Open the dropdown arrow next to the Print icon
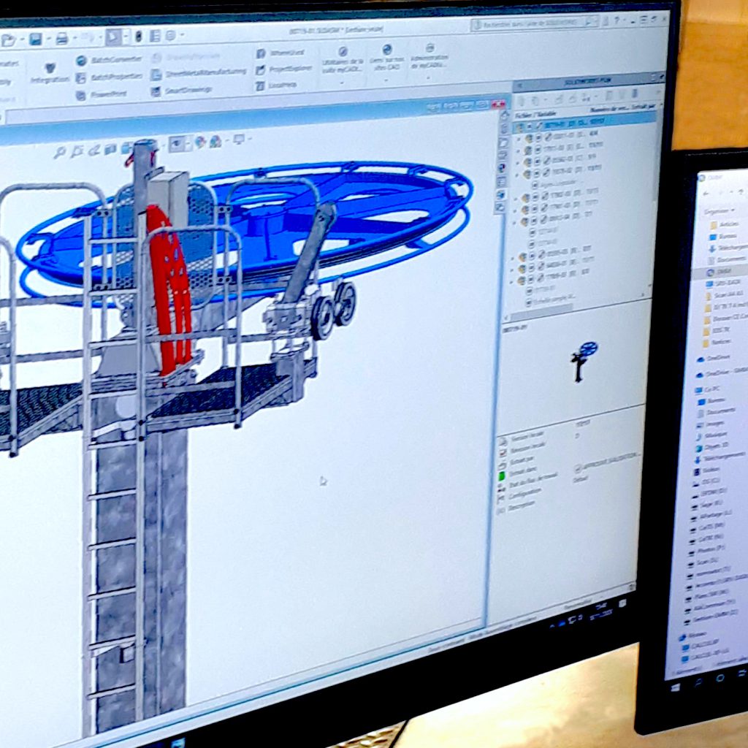The height and width of the screenshot is (748, 748). (74, 38)
